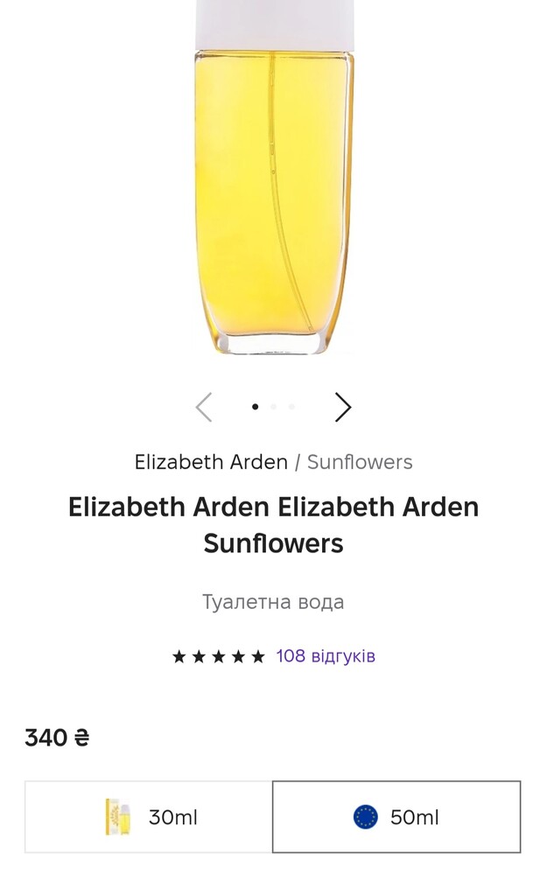The height and width of the screenshot is (875, 547).
Task: Click the EU flag icon on 50ml
Action: point(366,817)
